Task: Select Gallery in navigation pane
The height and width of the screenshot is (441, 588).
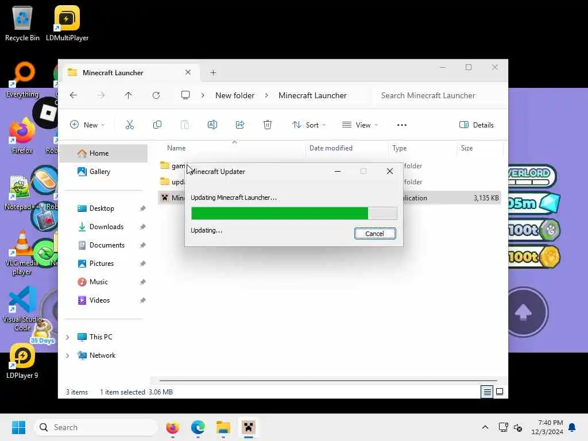Action: click(103, 171)
